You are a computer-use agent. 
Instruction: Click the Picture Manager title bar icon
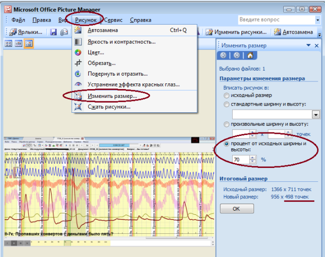pos(8,9)
